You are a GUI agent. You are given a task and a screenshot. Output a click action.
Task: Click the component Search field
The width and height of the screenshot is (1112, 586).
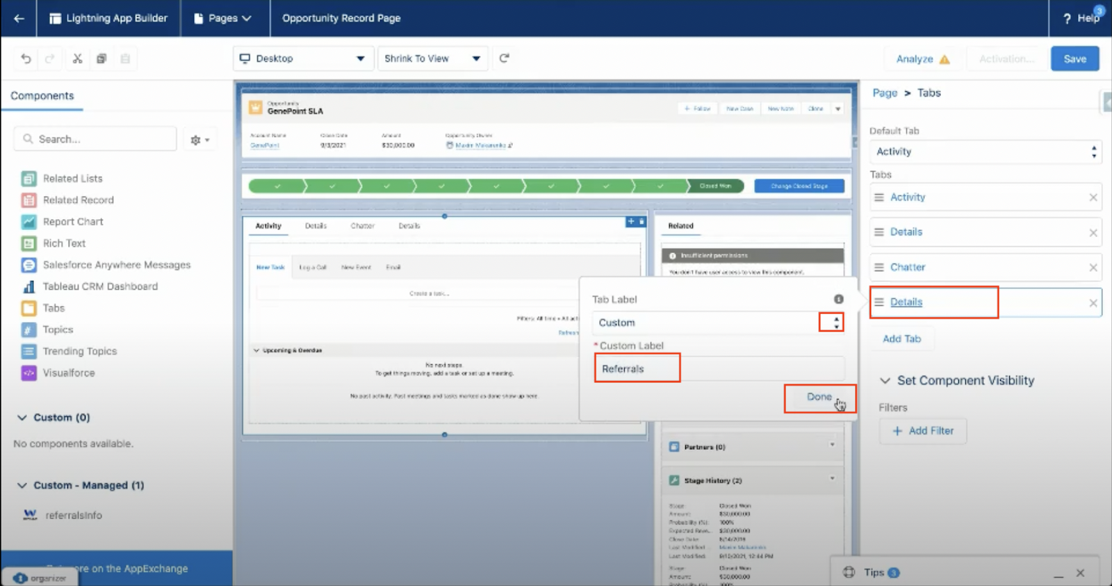click(95, 139)
